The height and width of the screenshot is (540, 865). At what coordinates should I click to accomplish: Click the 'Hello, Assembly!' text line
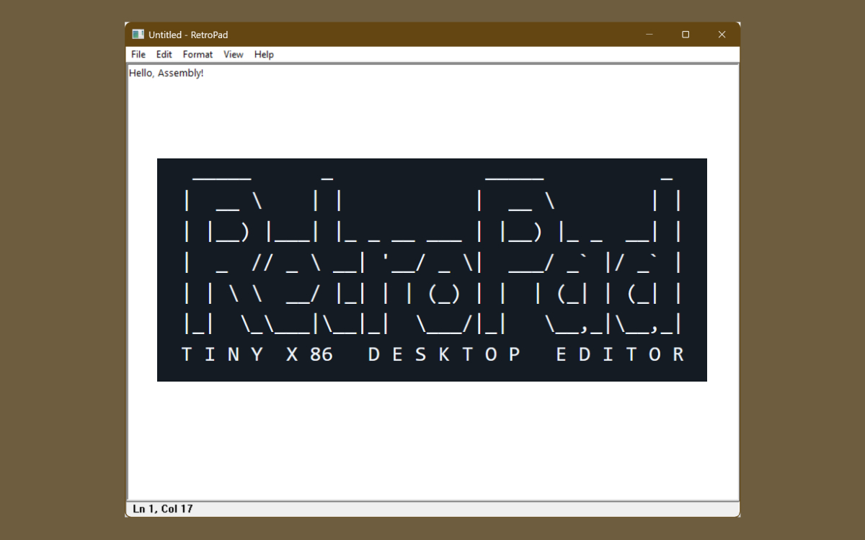(x=167, y=73)
